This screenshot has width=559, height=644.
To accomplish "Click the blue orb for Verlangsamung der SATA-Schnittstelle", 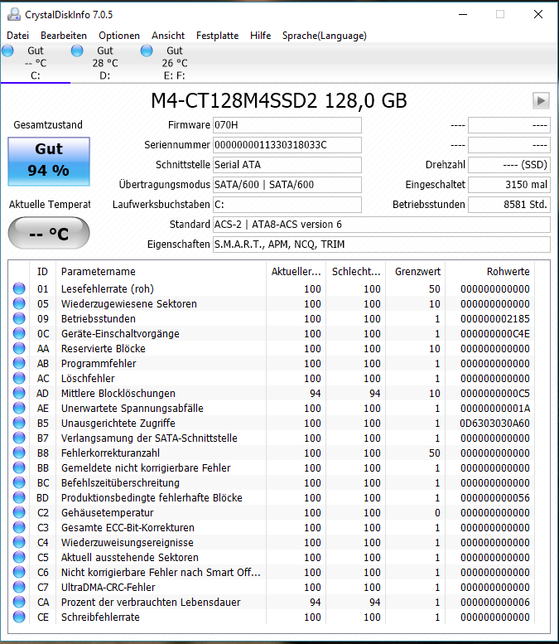I will click(x=19, y=438).
